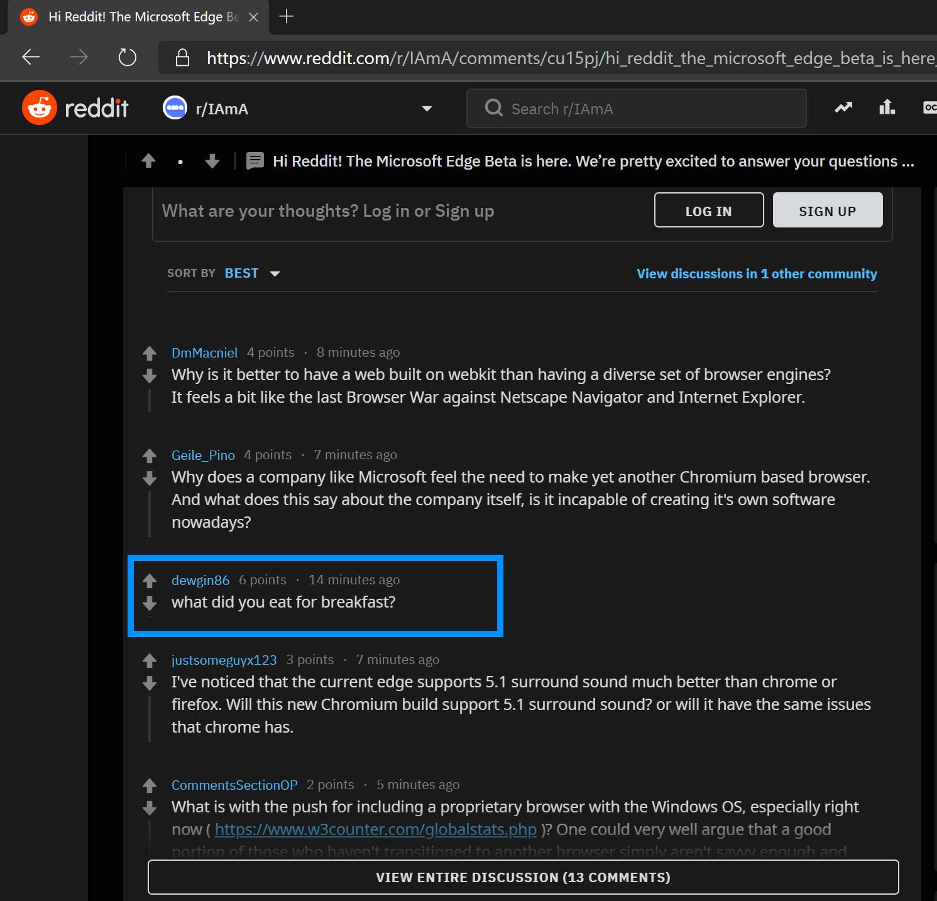Open the r/IAmA community icon
Viewport: 937px width, 901px height.
[x=175, y=108]
